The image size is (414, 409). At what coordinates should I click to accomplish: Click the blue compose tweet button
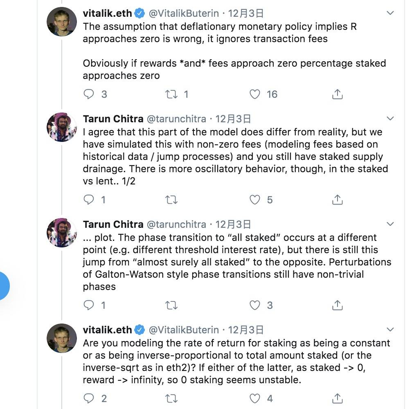pos(4,286)
